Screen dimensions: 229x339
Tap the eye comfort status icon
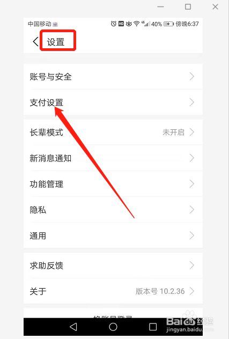point(129,24)
